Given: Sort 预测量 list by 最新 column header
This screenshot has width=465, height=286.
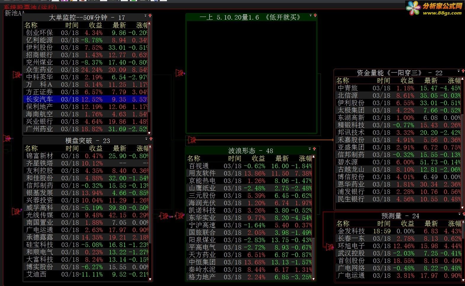Looking at the screenshot, I should [x=431, y=224].
